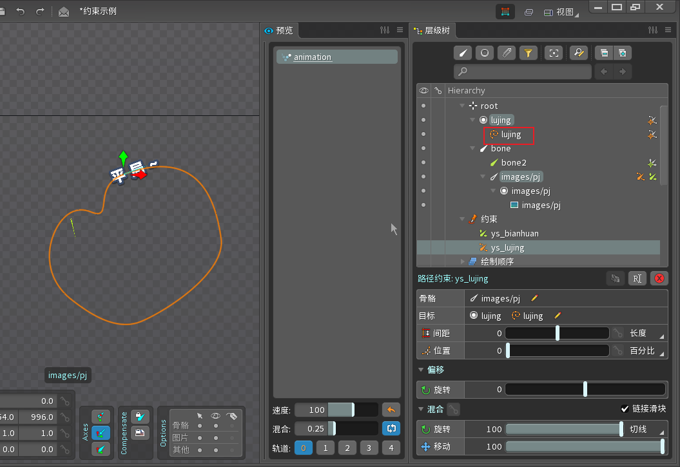Click the orange reset speed arrow button
680x467 pixels.
click(x=391, y=410)
